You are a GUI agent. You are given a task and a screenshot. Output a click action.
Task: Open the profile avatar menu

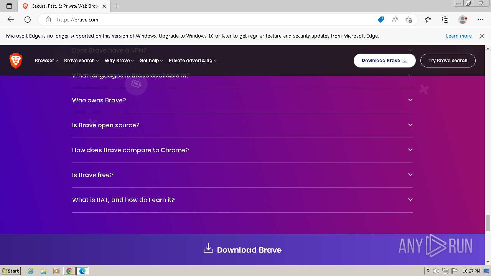tap(463, 20)
